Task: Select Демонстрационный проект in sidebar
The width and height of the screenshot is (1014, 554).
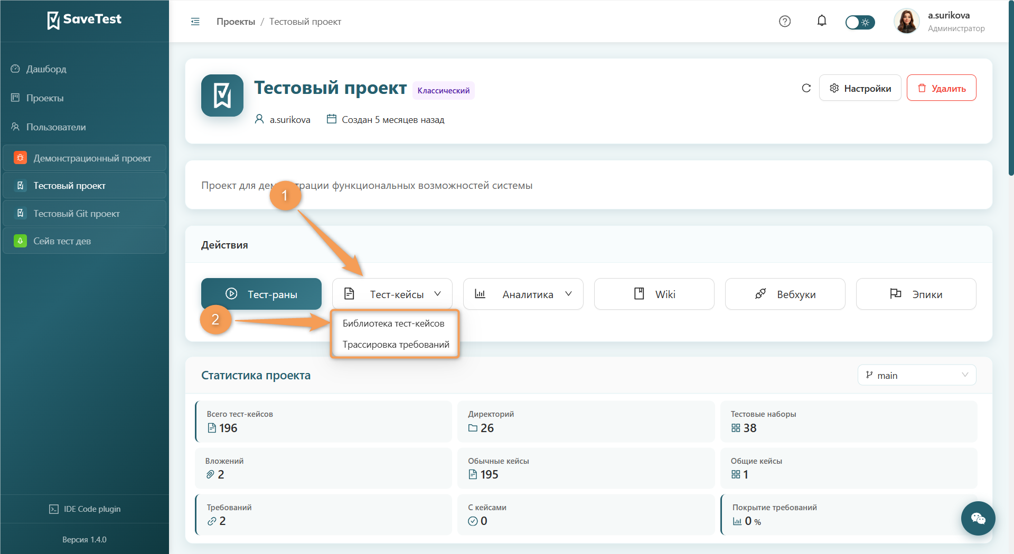Action: pos(84,158)
